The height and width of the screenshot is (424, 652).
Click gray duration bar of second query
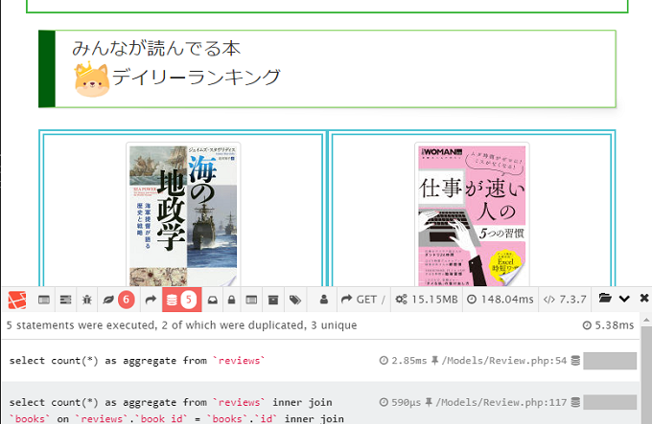click(610, 402)
